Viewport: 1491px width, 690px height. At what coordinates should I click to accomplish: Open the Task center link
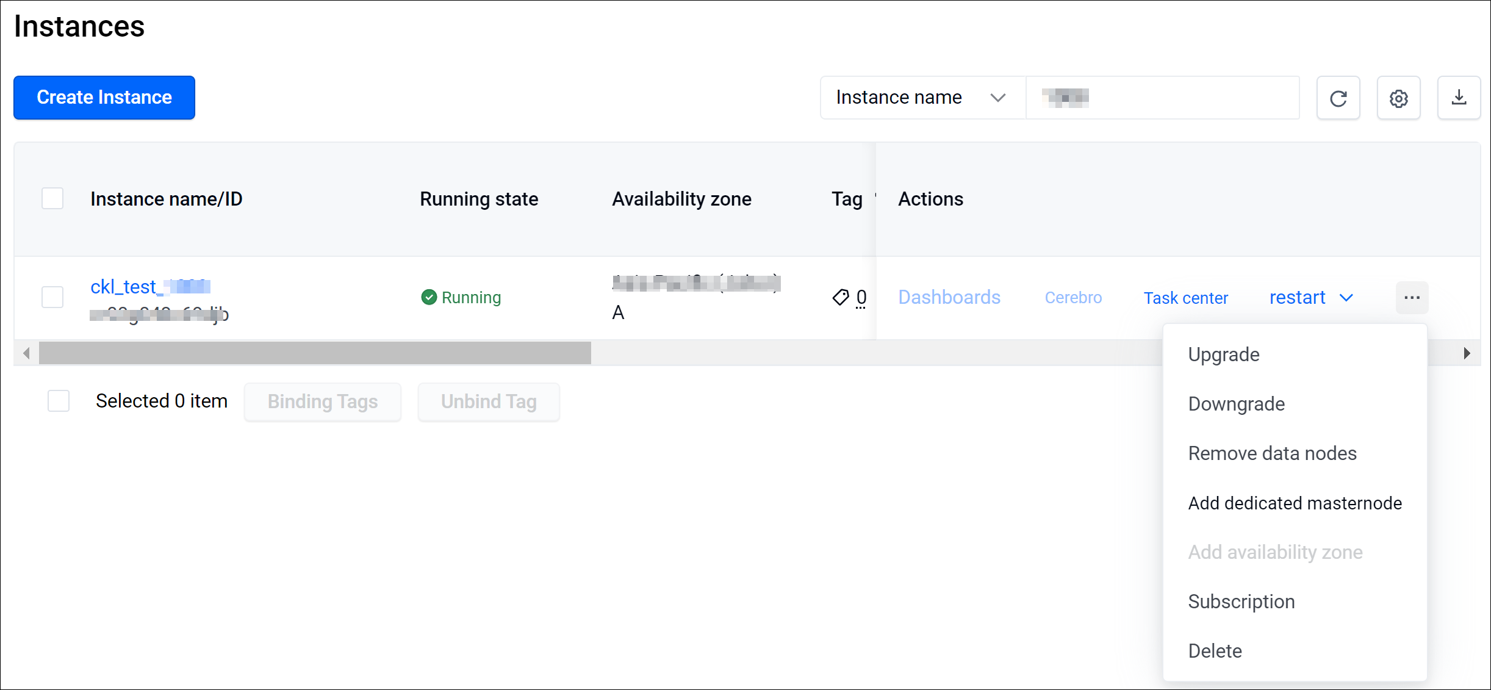click(x=1185, y=298)
